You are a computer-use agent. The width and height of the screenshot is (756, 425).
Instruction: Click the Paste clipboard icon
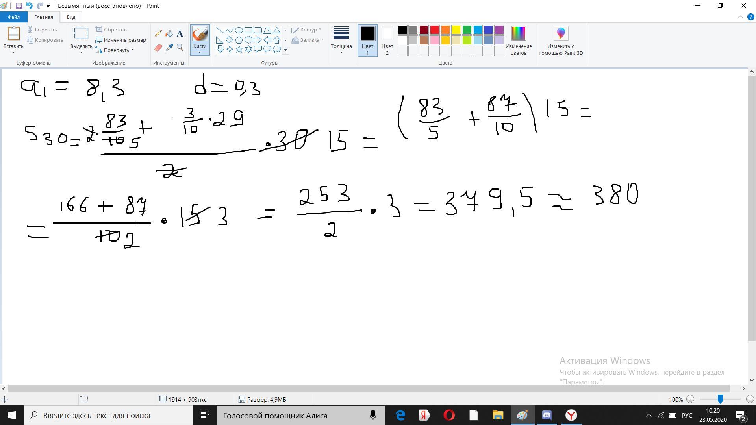[14, 33]
